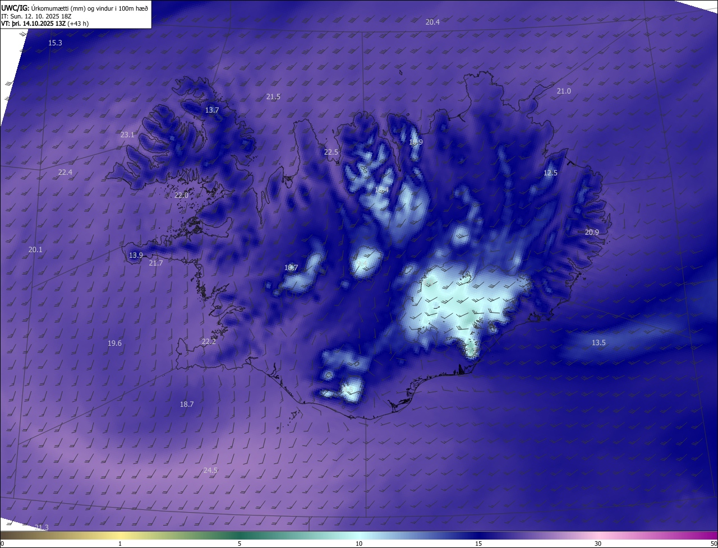Click the 22.4 value on the map
Screen dimensions: 718x548
click(x=65, y=173)
